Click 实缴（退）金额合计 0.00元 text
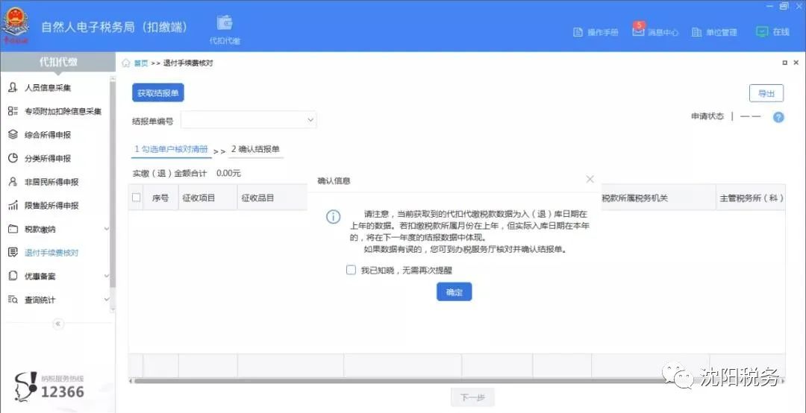Image resolution: width=806 pixels, height=413 pixels. tap(187, 174)
